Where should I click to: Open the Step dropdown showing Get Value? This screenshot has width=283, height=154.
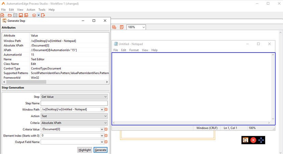(x=74, y=97)
